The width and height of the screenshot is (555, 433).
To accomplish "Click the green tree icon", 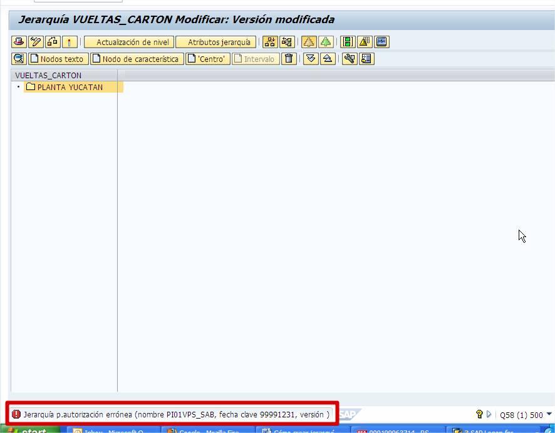I will [325, 42].
